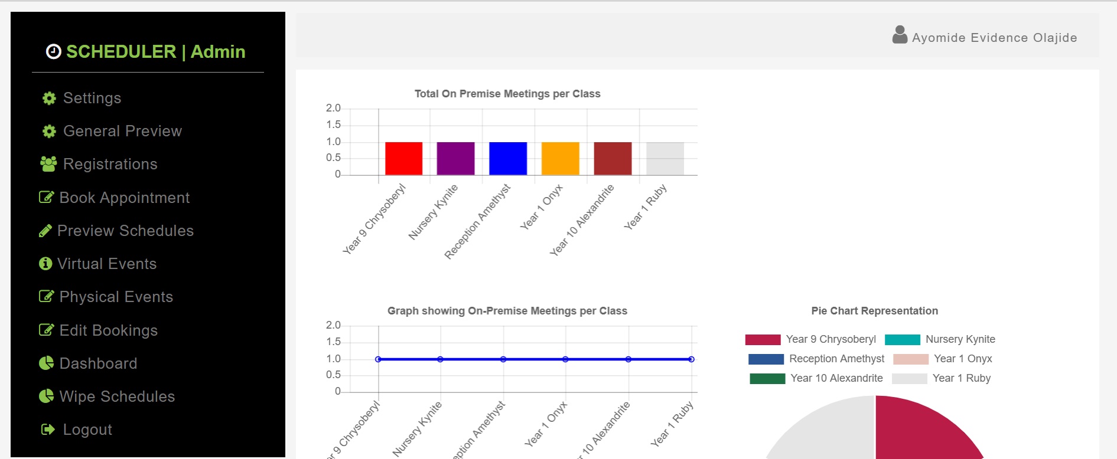Click the pencil icon beside Preview Schedules
The width and height of the screenshot is (1117, 459).
point(45,231)
